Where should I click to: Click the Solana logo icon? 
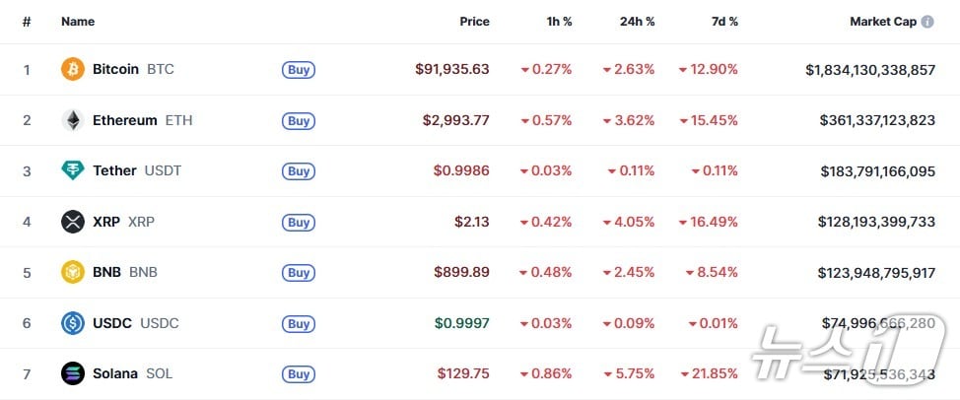(73, 373)
